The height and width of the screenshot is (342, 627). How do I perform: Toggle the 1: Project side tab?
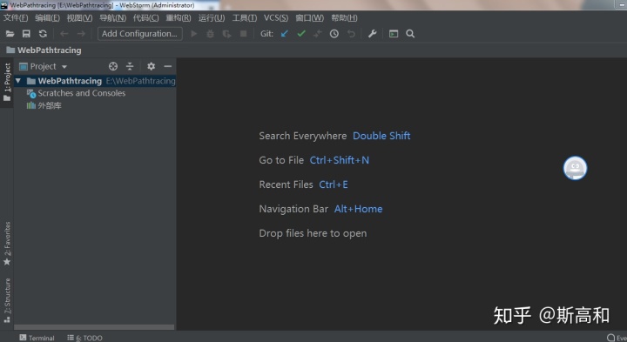(7, 82)
